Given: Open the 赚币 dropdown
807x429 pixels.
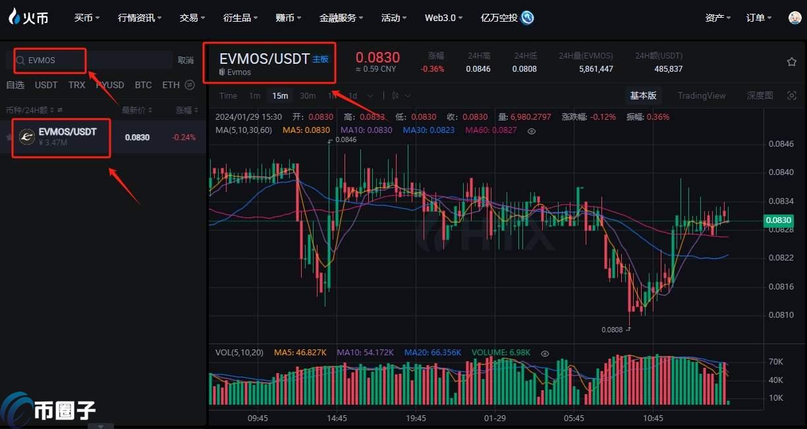Looking at the screenshot, I should click(x=289, y=18).
